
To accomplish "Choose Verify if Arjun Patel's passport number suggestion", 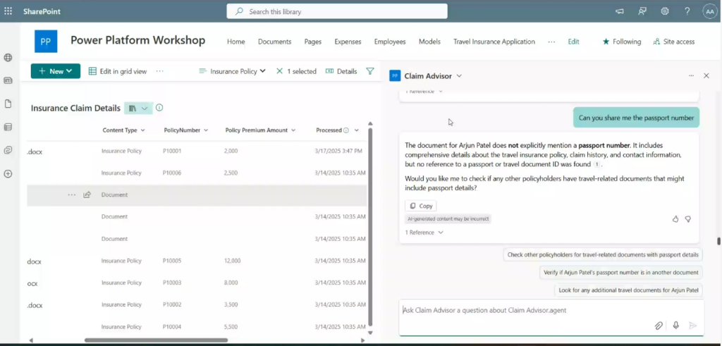I will (x=620, y=273).
